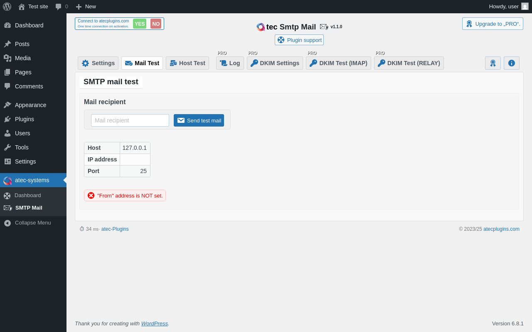
Task: Select atec-systems in the sidebar
Action: [33, 180]
